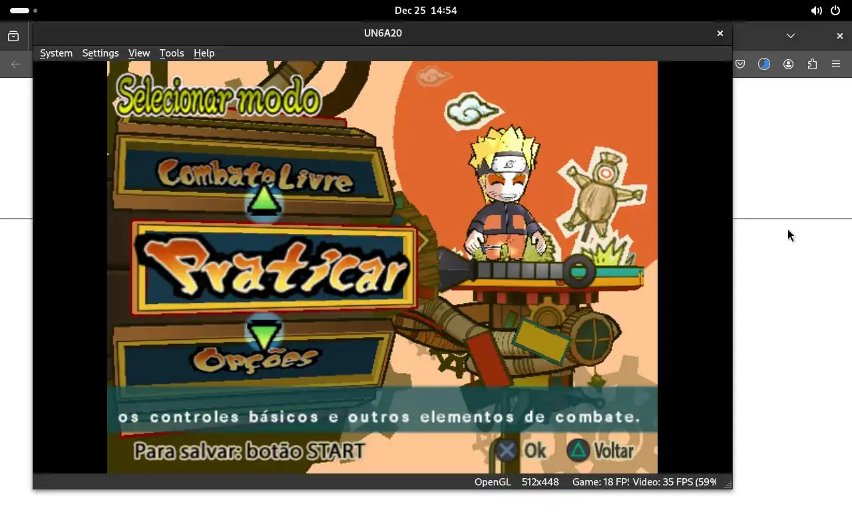Click the OpenGL renderer status entry
Screen dimensions: 852x532
coord(493,482)
